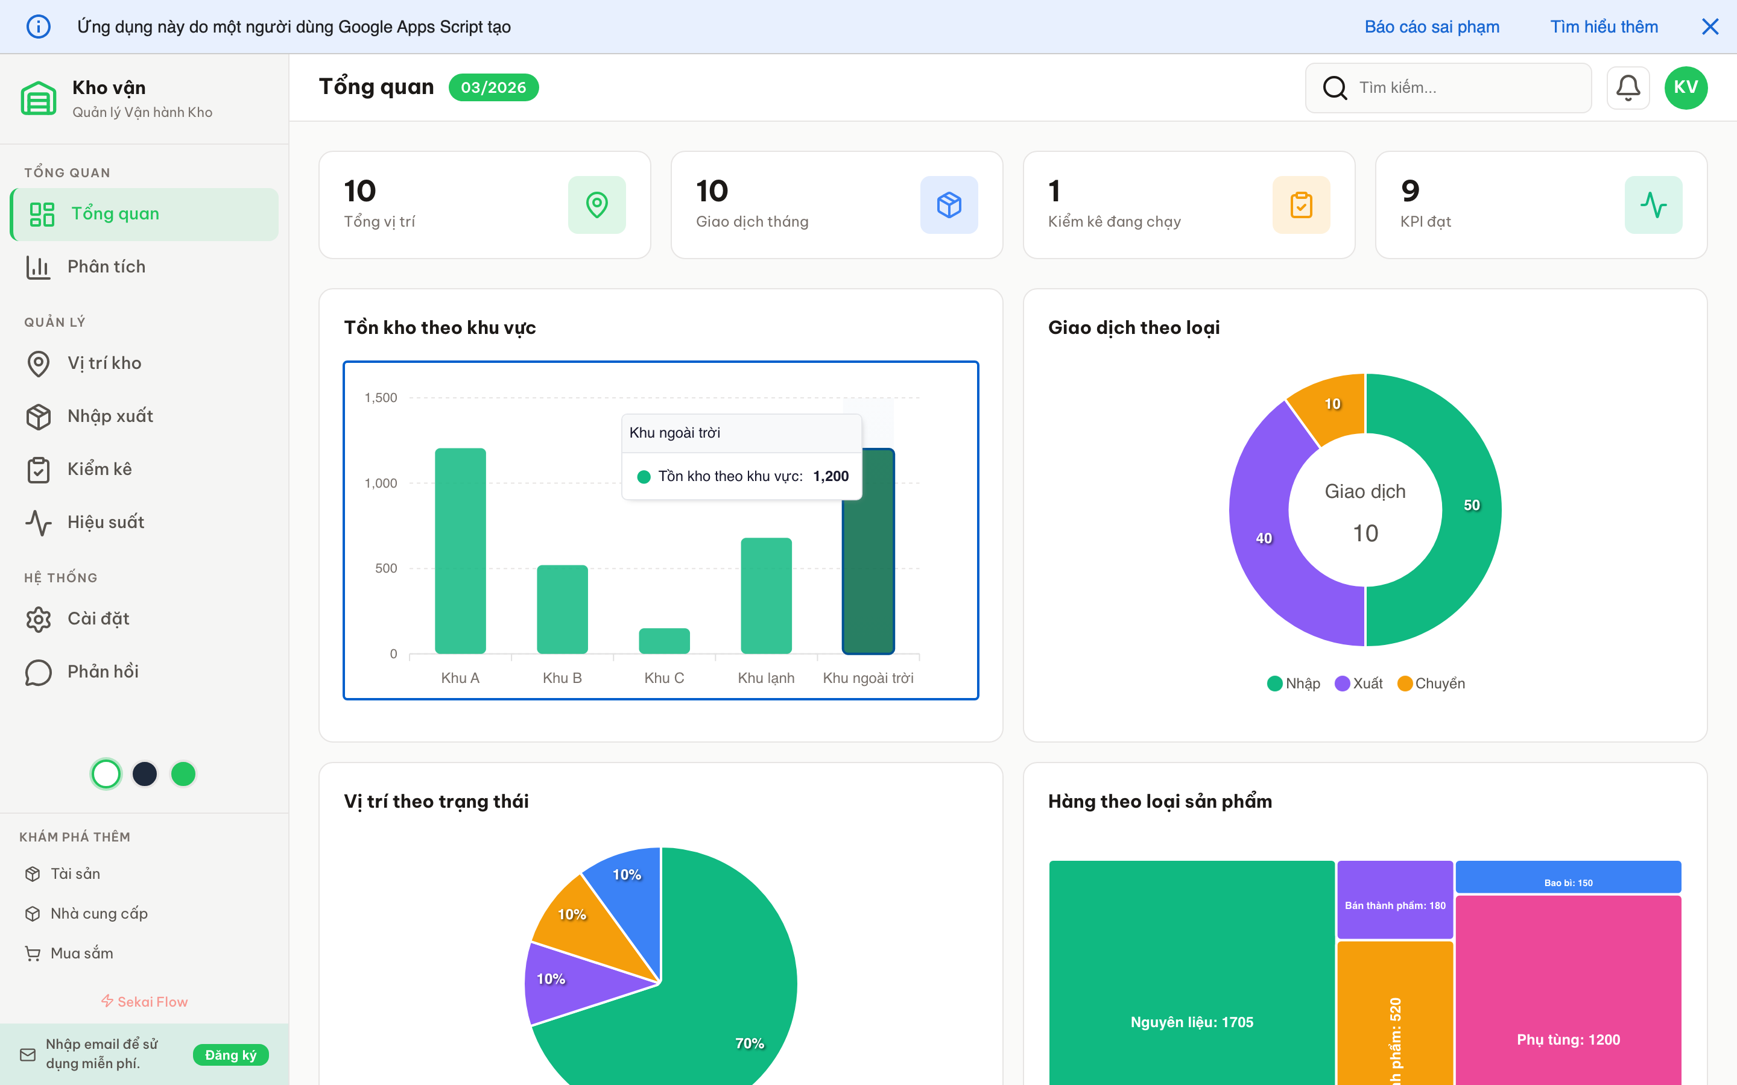
Task: Open the Báo cáo sai phạm menu
Action: [1432, 27]
